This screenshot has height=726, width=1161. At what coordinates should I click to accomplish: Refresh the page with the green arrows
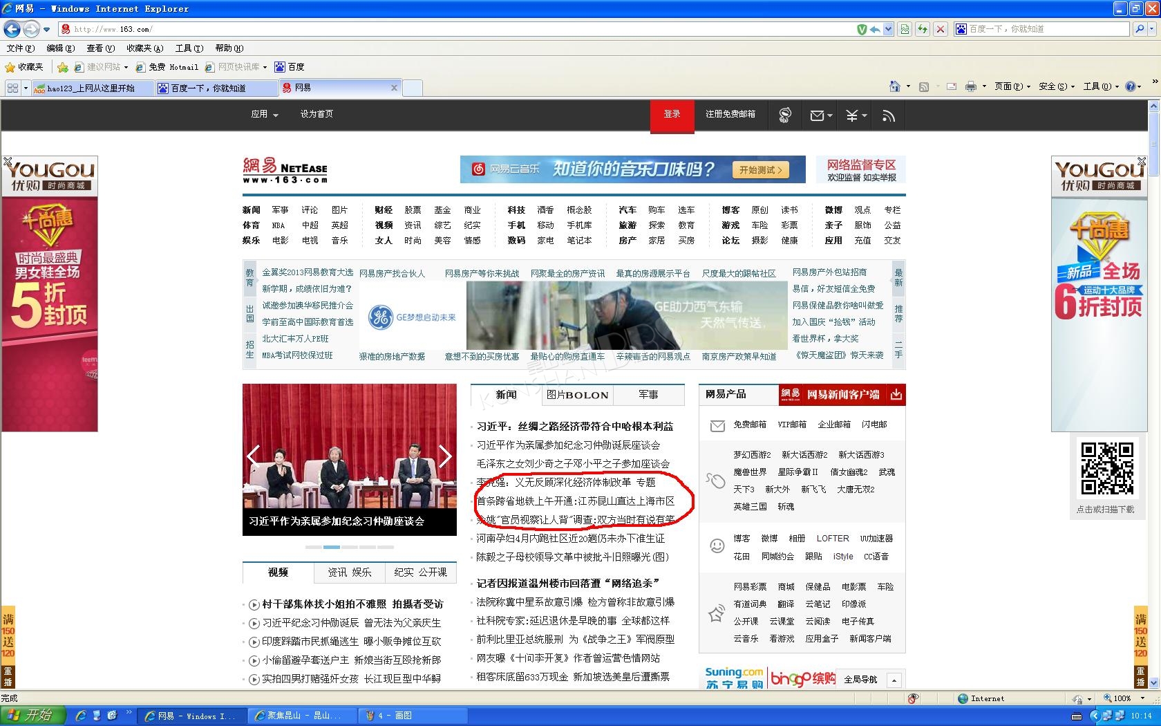[x=922, y=29]
